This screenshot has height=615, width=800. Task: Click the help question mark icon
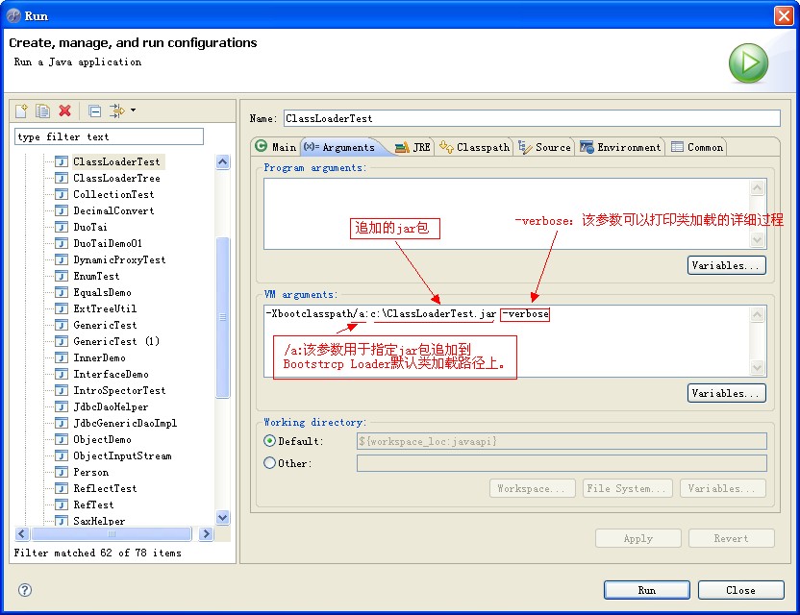22,589
